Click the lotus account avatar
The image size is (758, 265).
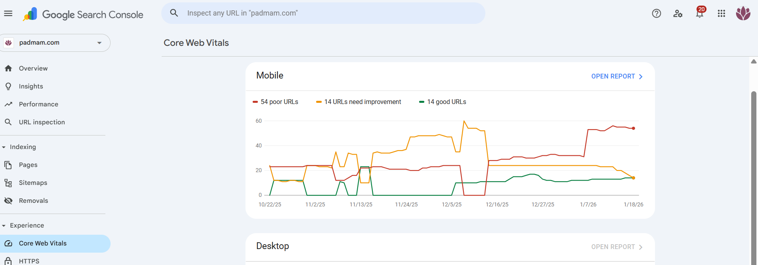[743, 14]
